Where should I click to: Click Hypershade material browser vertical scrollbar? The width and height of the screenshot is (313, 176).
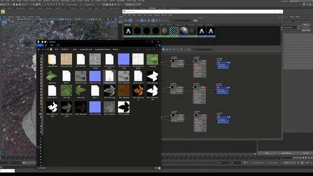tap(281, 36)
